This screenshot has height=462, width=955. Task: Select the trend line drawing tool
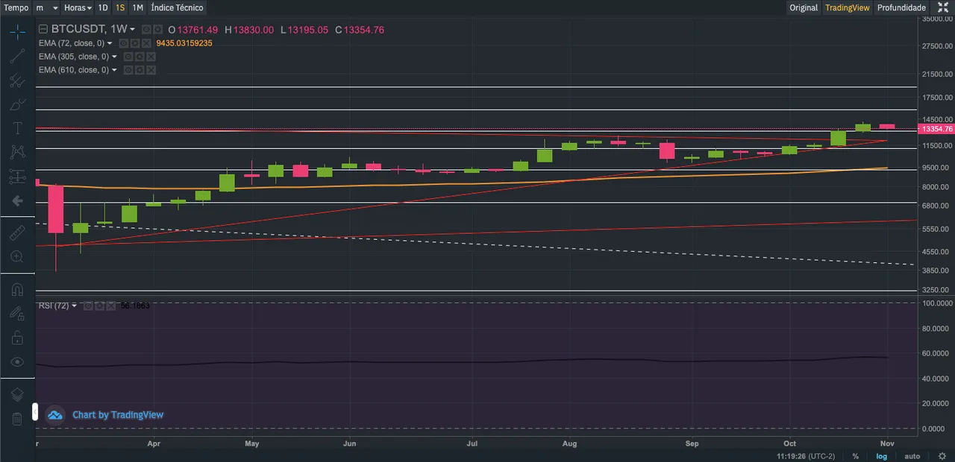coord(17,56)
